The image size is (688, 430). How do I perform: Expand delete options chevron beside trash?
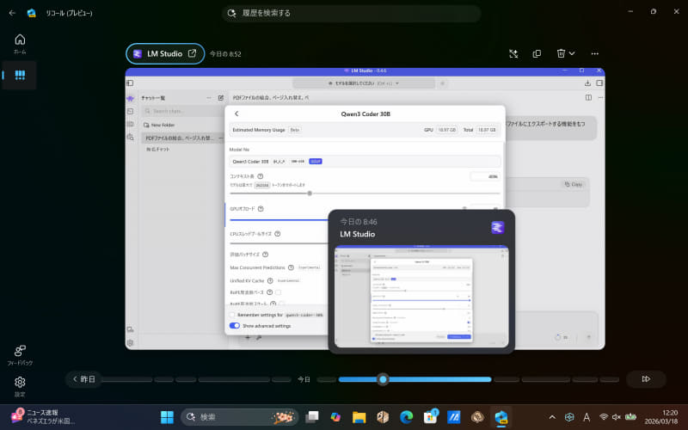click(572, 53)
